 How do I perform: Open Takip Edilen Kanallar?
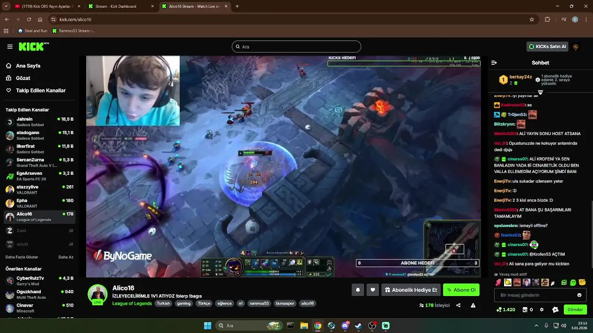[40, 91]
